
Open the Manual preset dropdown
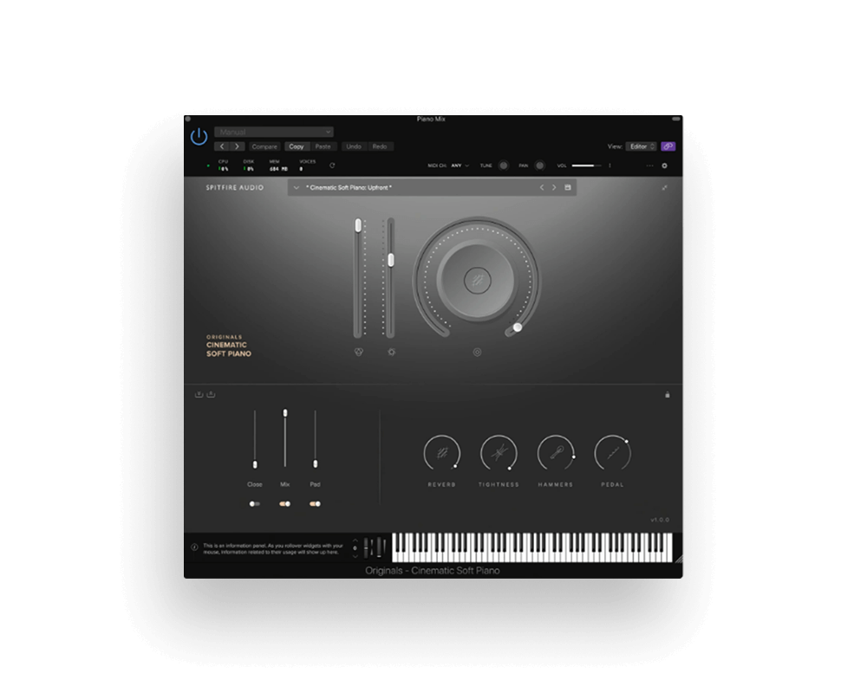click(x=274, y=132)
